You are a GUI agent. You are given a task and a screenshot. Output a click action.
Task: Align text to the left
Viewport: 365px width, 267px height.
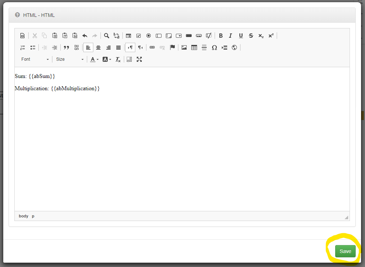click(88, 47)
